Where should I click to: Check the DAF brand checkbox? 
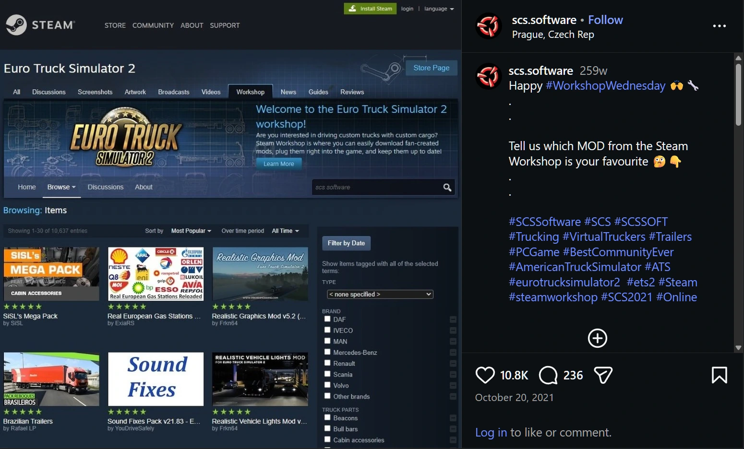[327, 319]
